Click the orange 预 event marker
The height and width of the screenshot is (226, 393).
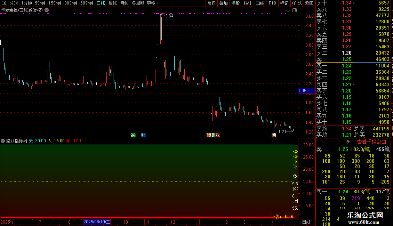[x=209, y=135]
